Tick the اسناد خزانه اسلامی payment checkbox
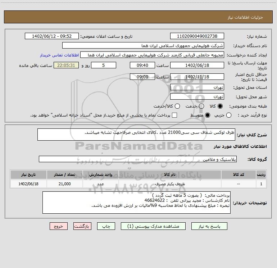Image resolution: width=277 pixels, height=268 pixels. [174, 115]
